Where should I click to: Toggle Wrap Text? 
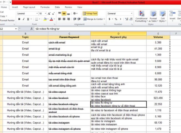point(90,14)
